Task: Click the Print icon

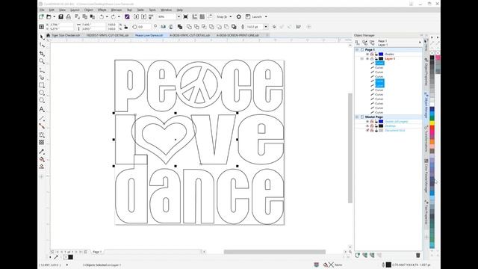Action: tap(68, 16)
